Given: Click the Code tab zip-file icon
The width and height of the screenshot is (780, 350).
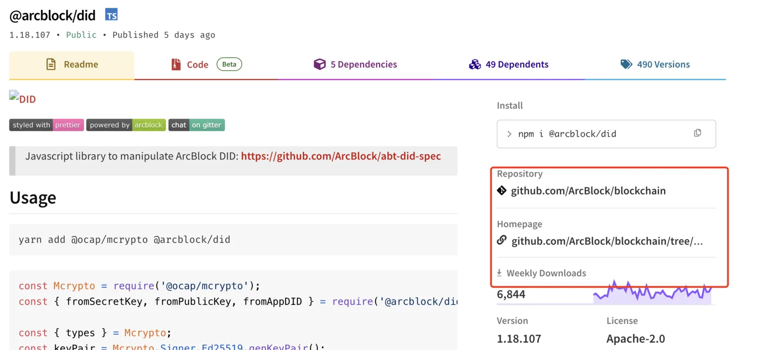Looking at the screenshot, I should click(x=176, y=64).
